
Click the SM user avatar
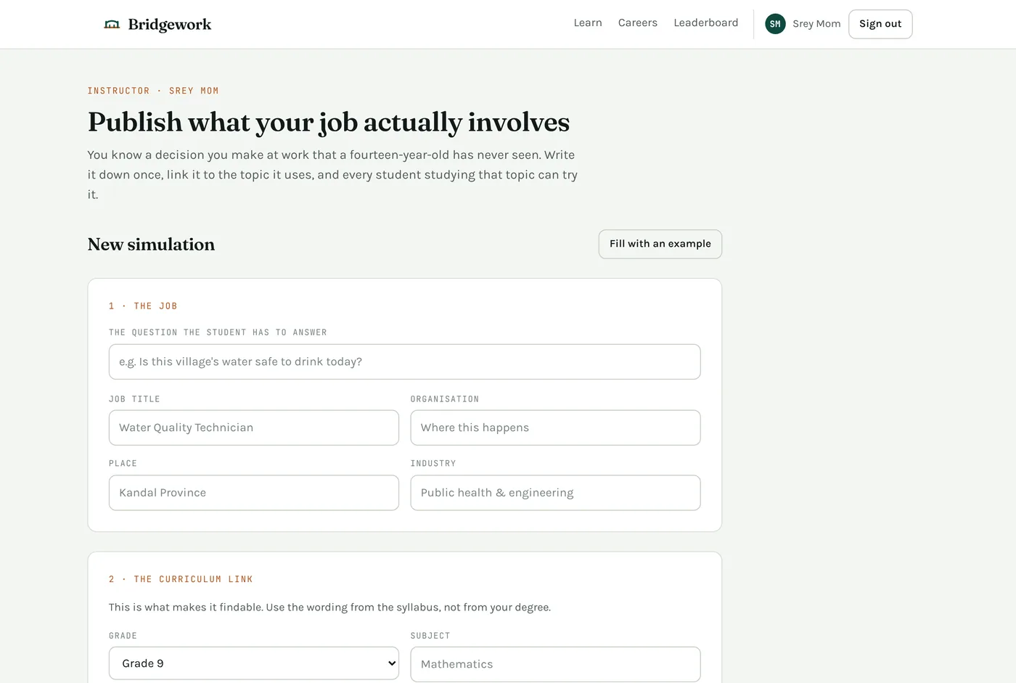pos(775,24)
